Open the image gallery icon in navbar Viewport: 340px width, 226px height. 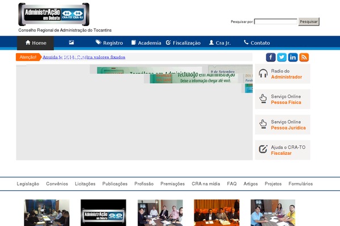click(x=71, y=43)
